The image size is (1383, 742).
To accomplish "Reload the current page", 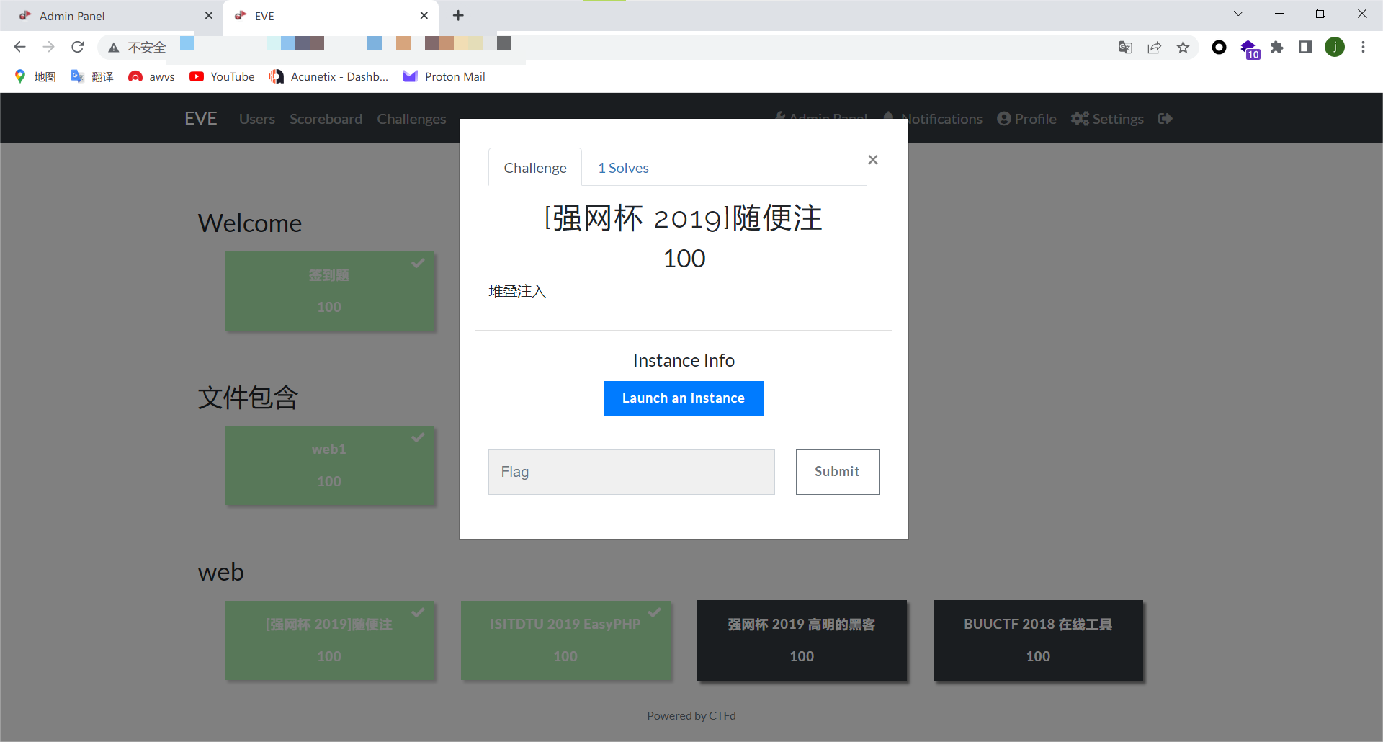I will pyautogui.click(x=78, y=48).
